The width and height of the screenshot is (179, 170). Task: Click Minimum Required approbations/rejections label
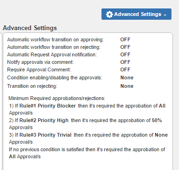(x=57, y=99)
